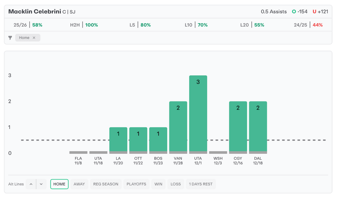
Task: Click the Over -154 odds circle icon
Action: pyautogui.click(x=294, y=11)
